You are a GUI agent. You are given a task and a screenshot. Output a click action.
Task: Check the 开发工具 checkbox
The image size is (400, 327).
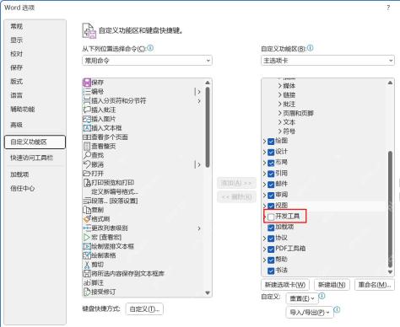point(271,217)
